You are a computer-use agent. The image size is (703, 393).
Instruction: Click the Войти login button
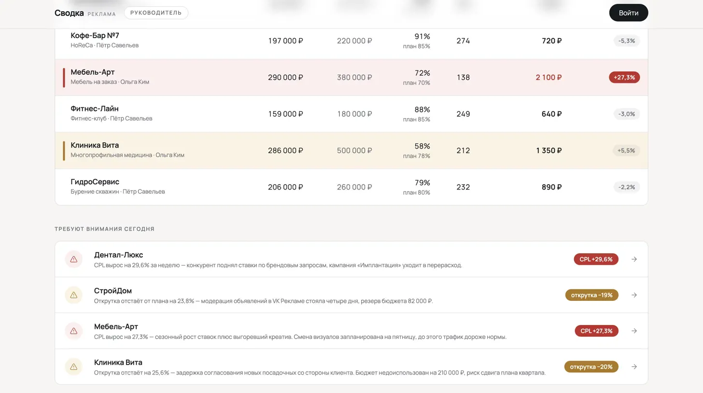(x=629, y=13)
